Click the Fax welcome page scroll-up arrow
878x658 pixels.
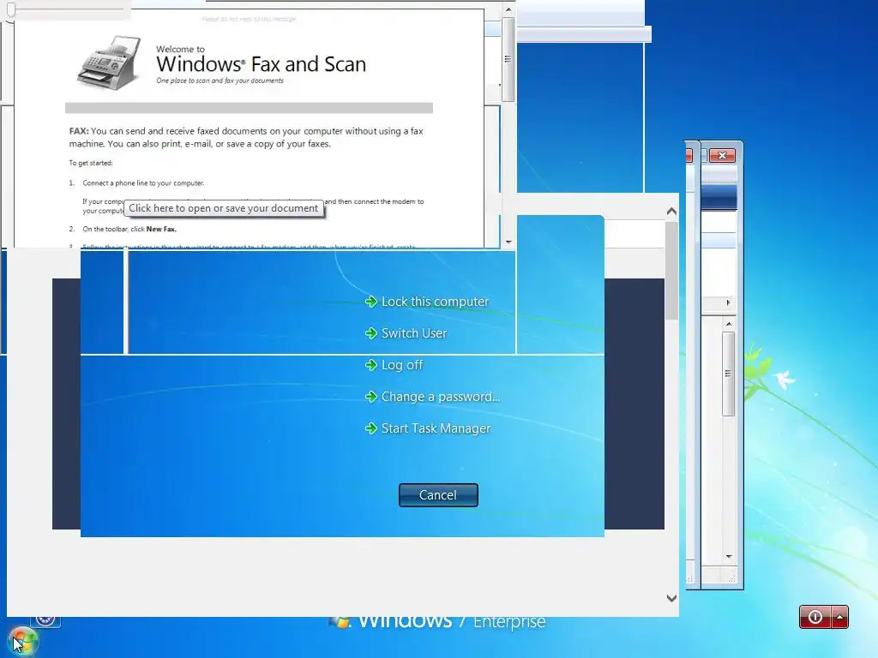(508, 9)
